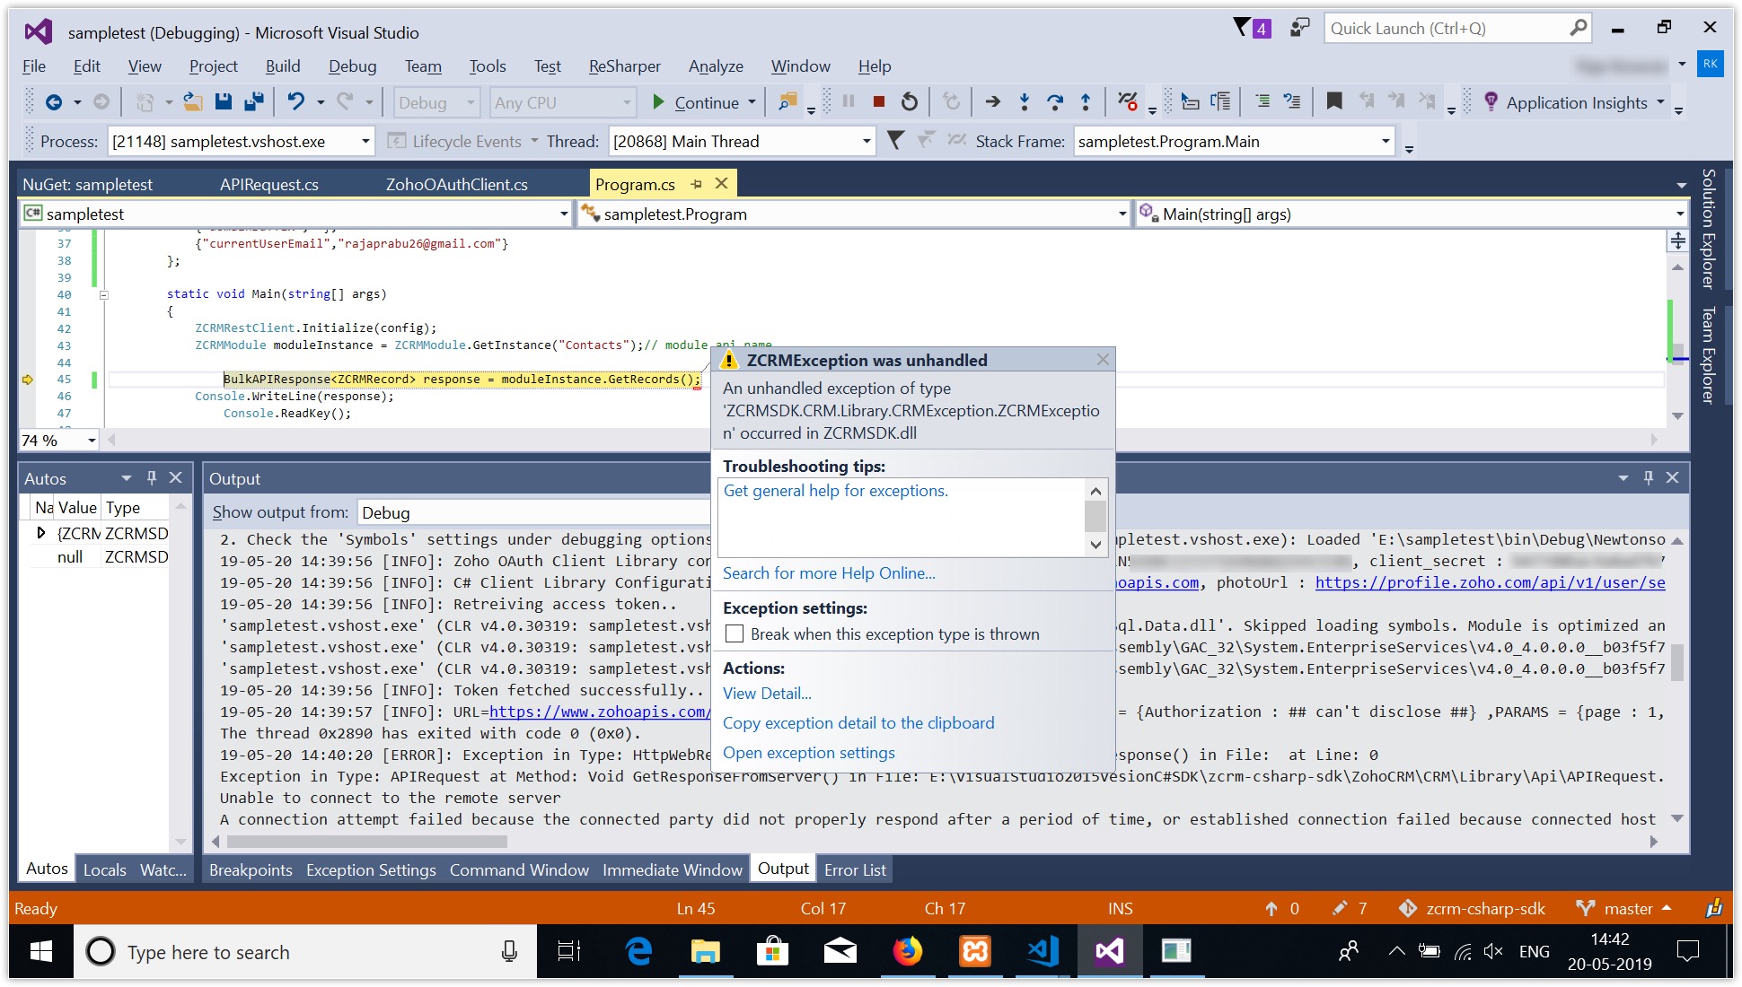This screenshot has width=1742, height=987.
Task: Click Windows taskbar search box
Action: pos(305,952)
